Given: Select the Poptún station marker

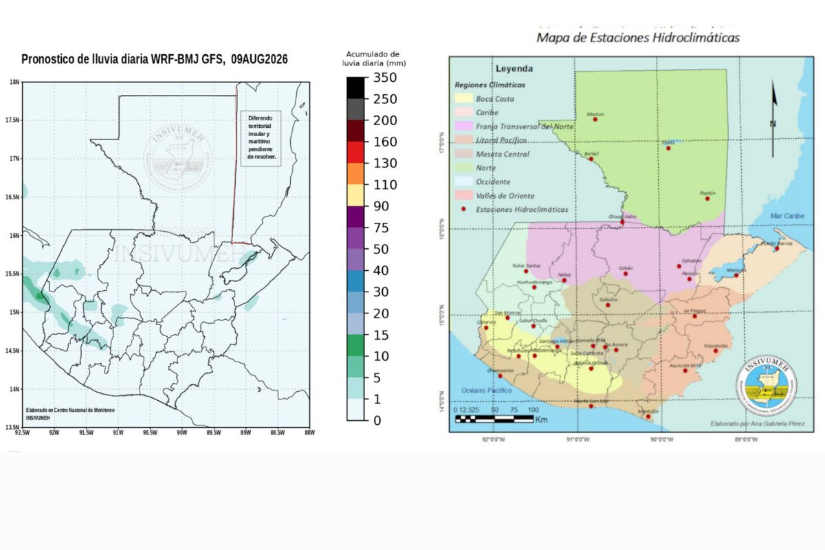Looking at the screenshot, I should [707, 199].
